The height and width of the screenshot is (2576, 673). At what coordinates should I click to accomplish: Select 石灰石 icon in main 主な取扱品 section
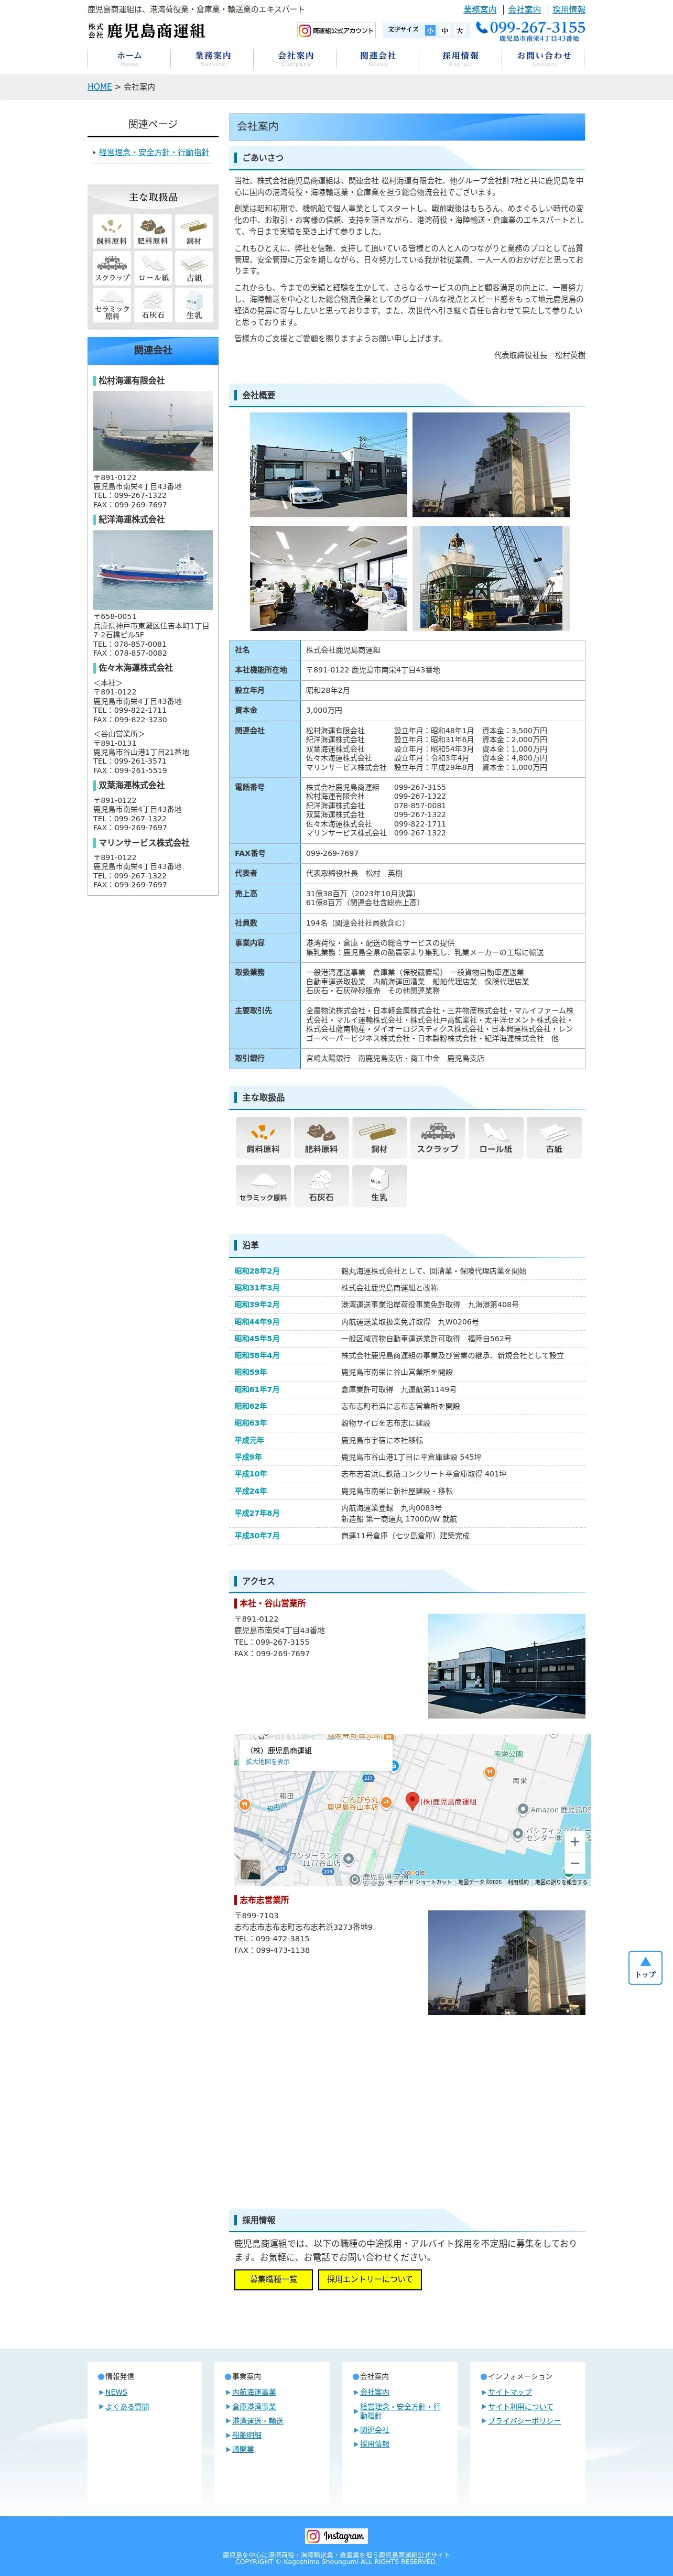pos(321,1186)
